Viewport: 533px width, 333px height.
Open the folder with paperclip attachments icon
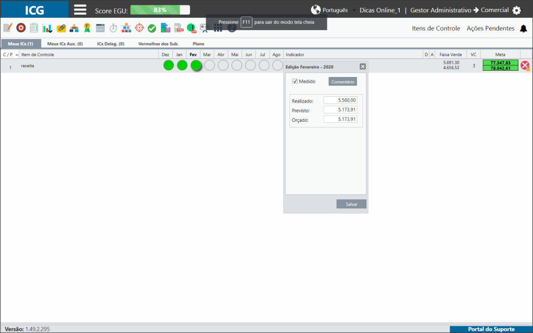[x=61, y=28]
